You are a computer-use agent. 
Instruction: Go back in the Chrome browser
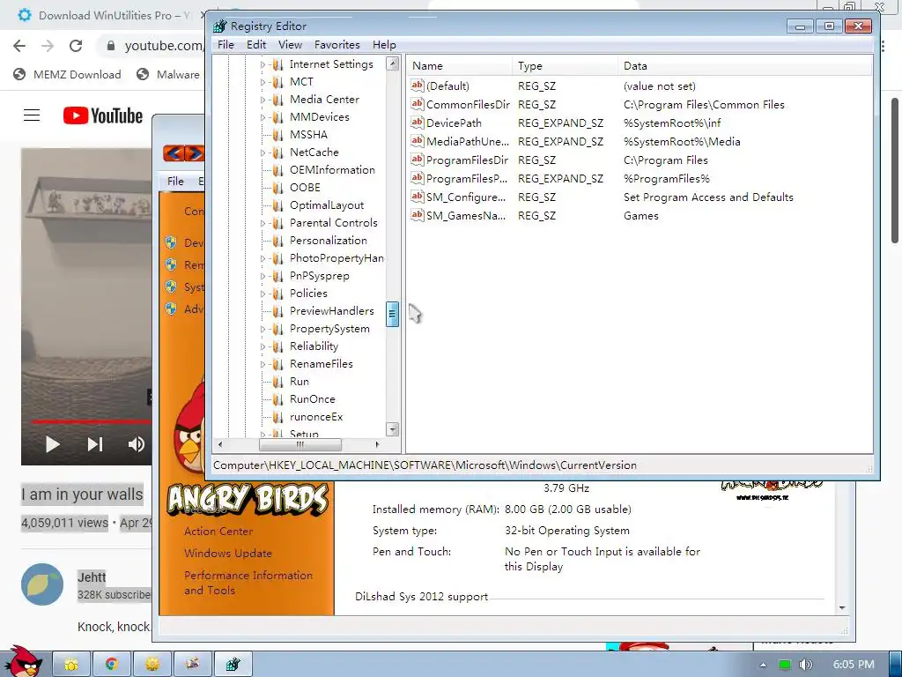(19, 46)
